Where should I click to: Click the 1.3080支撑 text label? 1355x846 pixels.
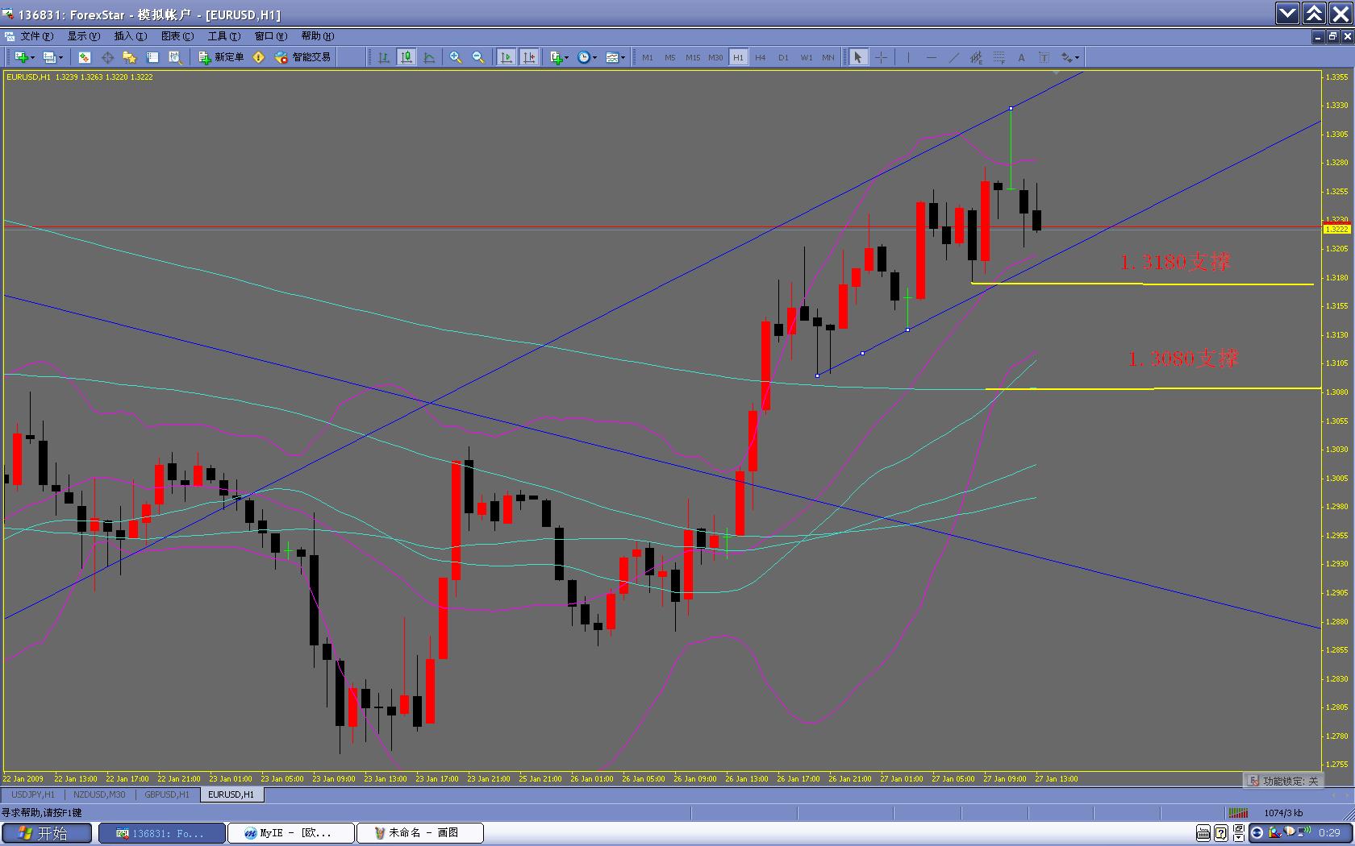point(1182,359)
